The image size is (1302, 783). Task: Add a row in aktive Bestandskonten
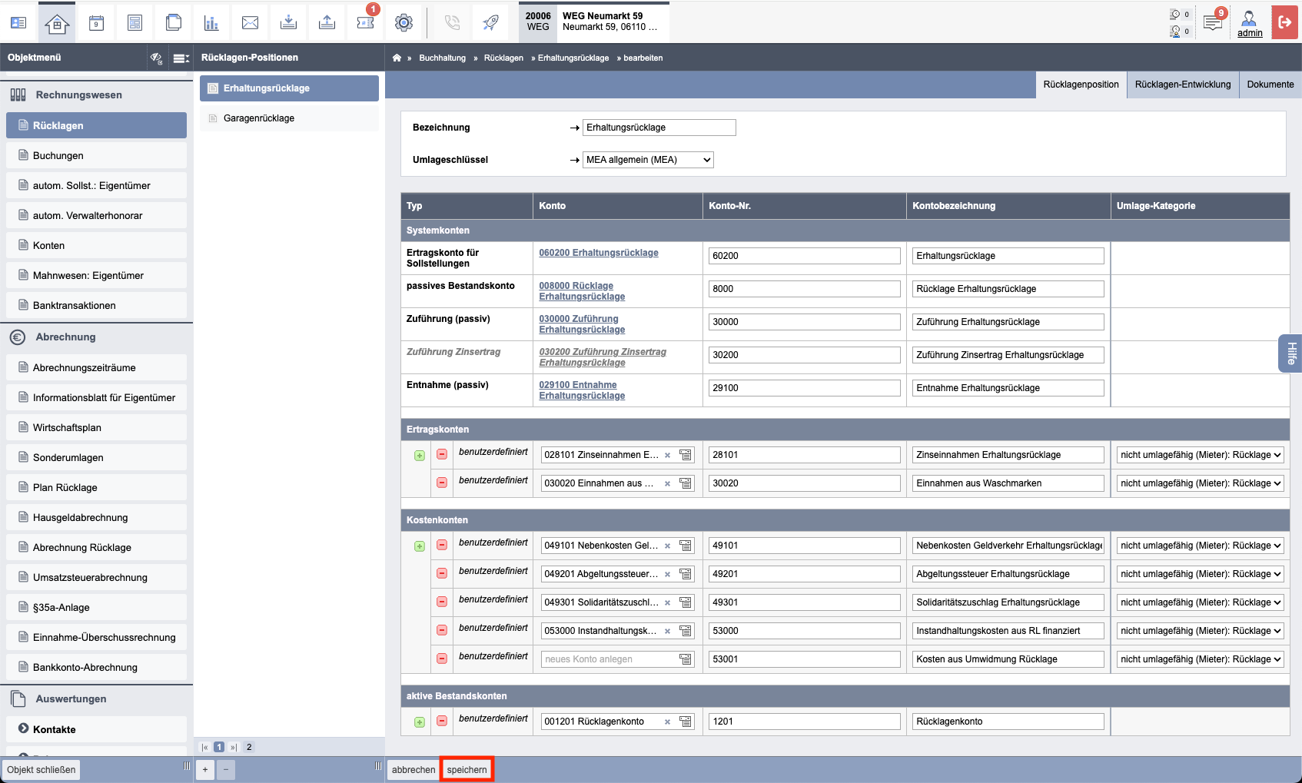[x=419, y=722]
